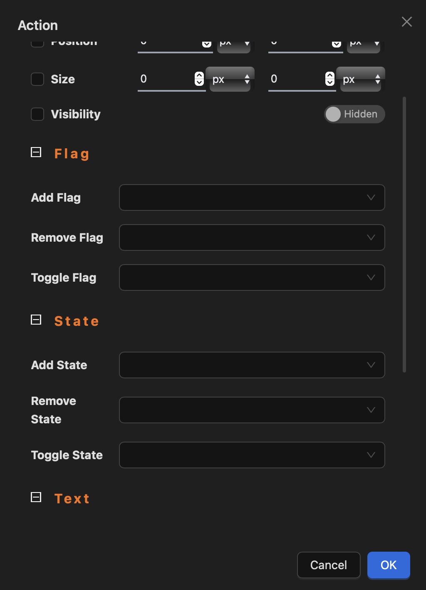Open the Add State dropdown
The height and width of the screenshot is (590, 426).
[x=252, y=365]
